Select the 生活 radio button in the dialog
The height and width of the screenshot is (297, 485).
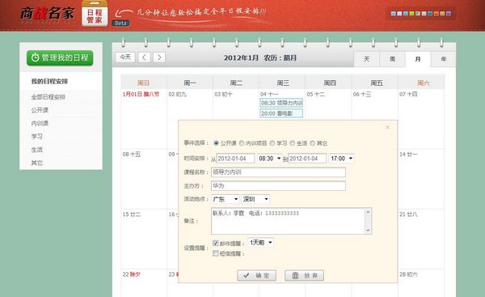pos(293,143)
